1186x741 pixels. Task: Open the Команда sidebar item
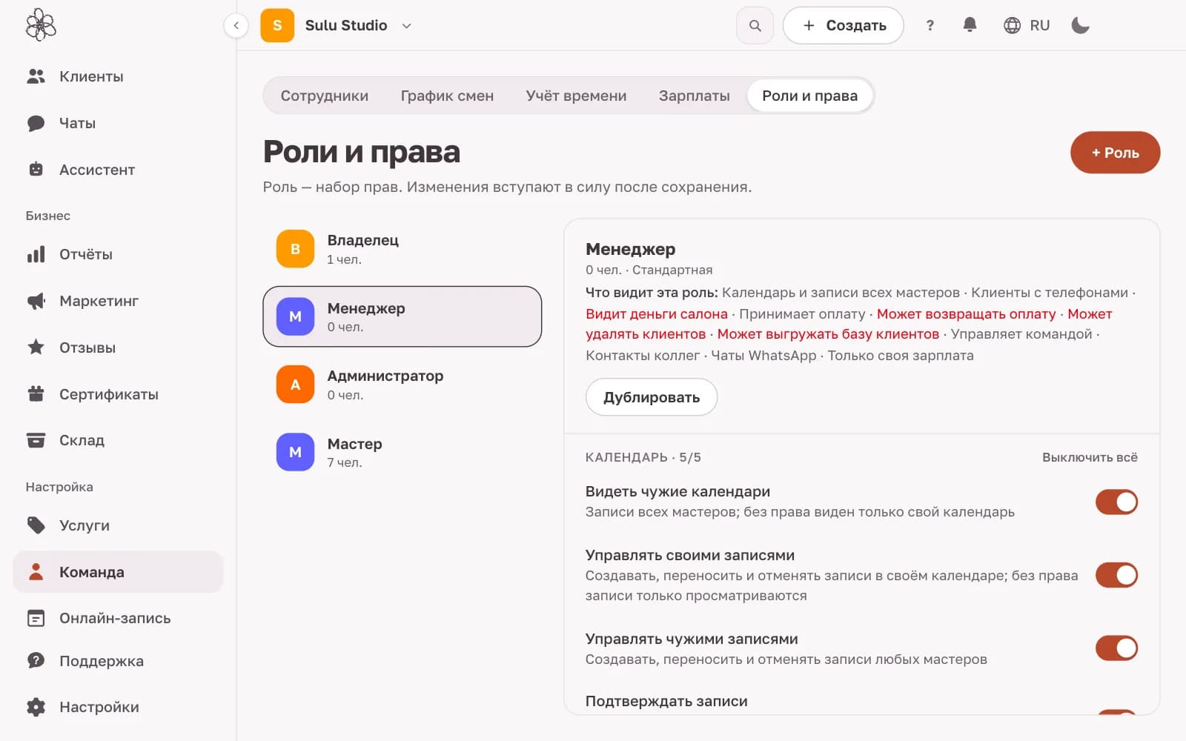(119, 572)
